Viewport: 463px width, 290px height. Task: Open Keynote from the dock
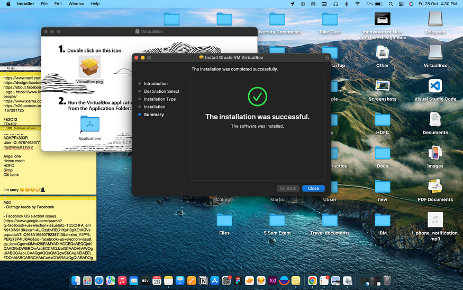[180, 280]
